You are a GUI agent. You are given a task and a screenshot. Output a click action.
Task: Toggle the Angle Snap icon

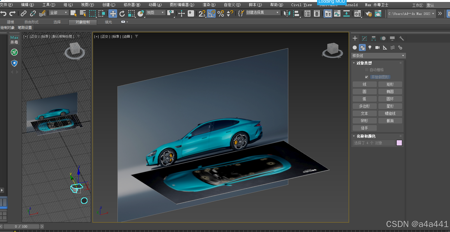pos(211,13)
